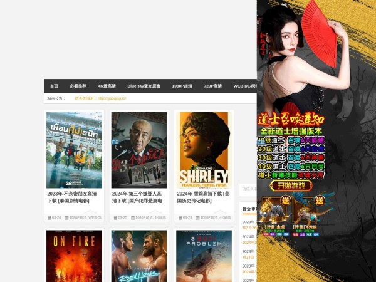The width and height of the screenshot is (376, 282).
Task: Follow the http://gaoqing.io/ announcement link
Action: [x=112, y=98]
